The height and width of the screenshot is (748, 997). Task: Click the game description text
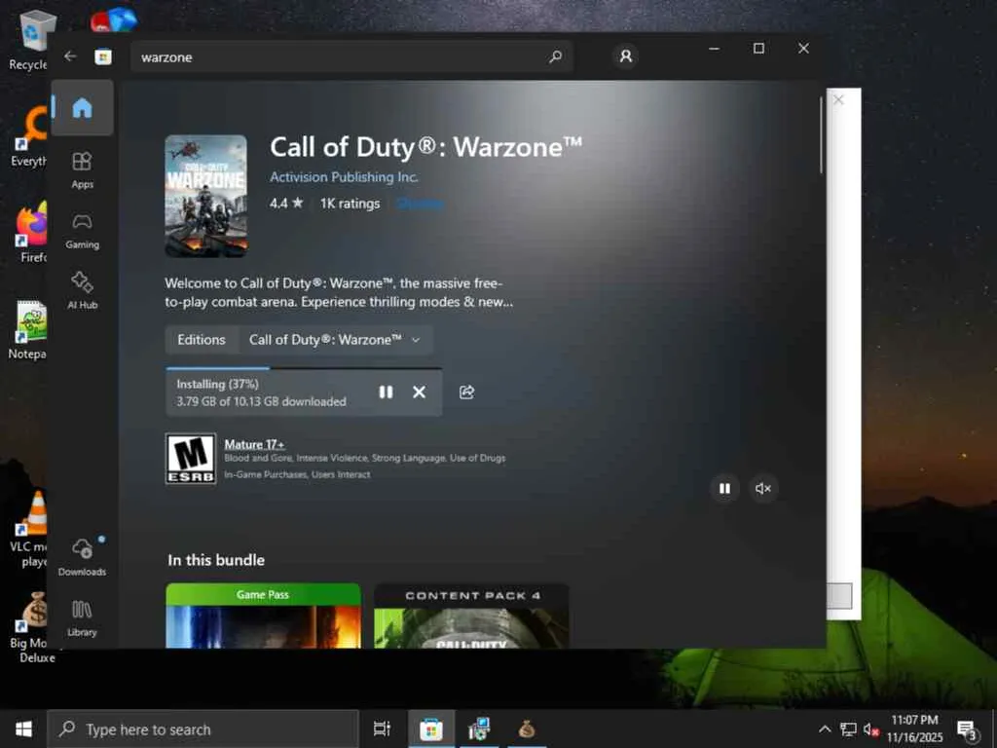pos(339,292)
